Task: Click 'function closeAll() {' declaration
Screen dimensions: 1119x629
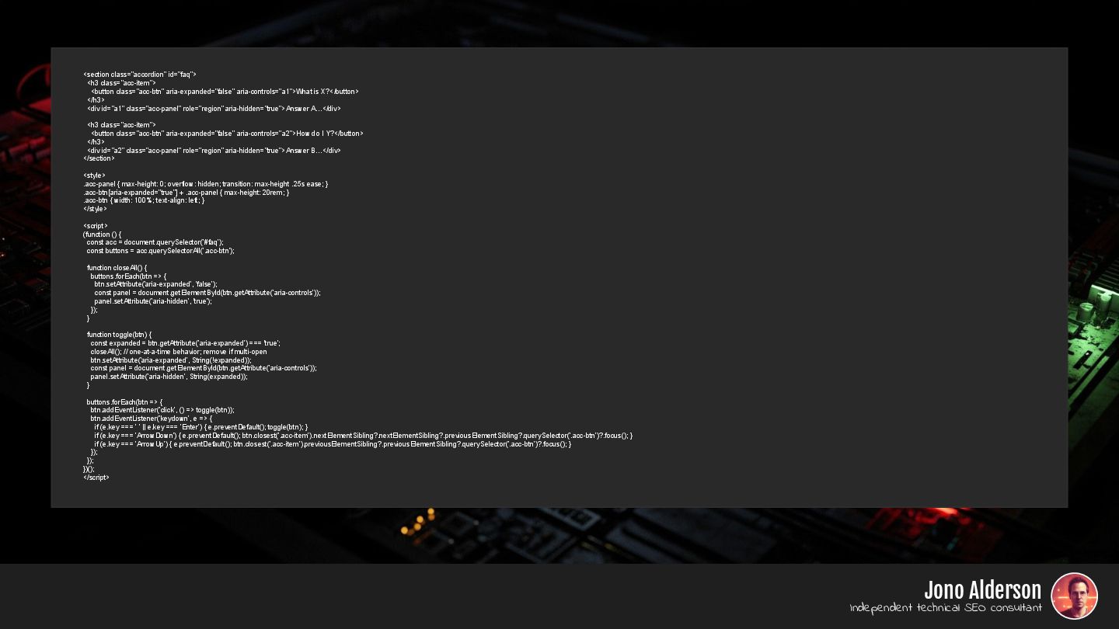Action: click(117, 268)
